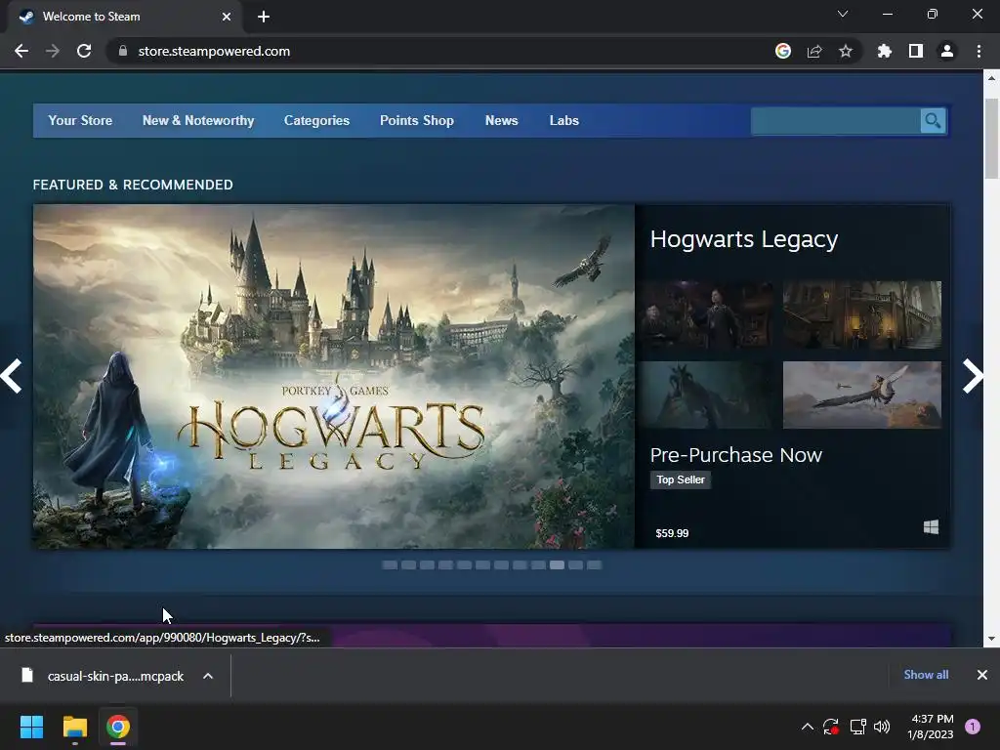Open the volume speaker tray icon

pyautogui.click(x=882, y=727)
